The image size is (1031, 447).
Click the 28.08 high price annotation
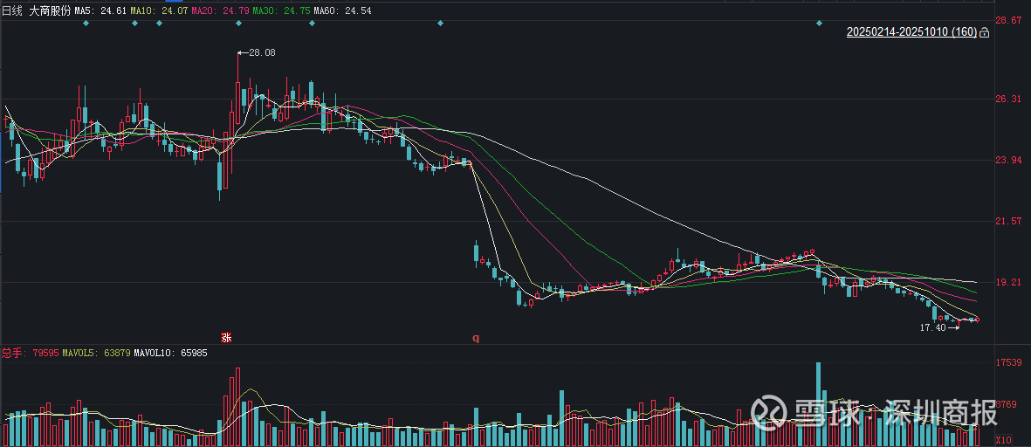coord(261,52)
